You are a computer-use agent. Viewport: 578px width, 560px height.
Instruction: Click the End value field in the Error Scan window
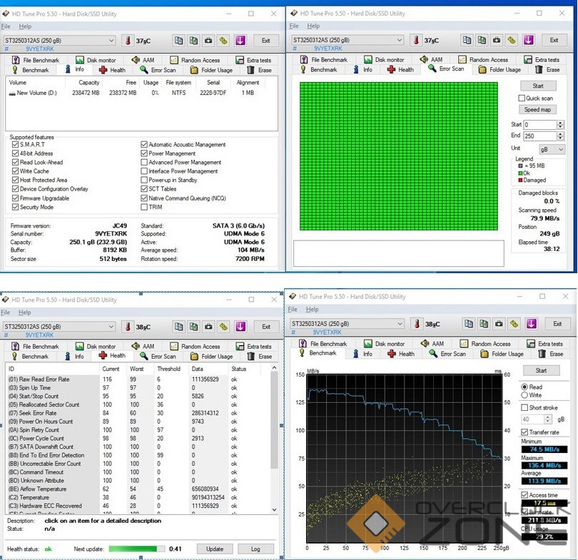(x=539, y=136)
